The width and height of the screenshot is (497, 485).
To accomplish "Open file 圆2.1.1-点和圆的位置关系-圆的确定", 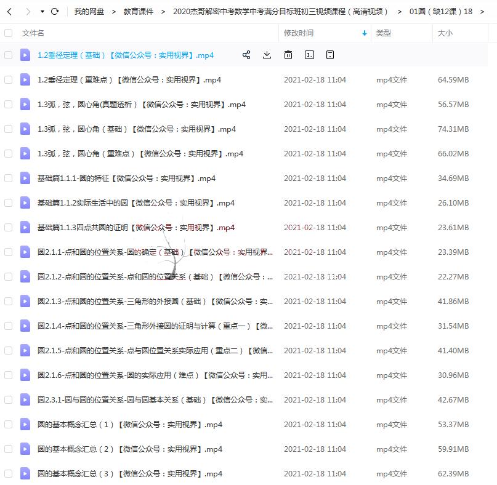I will click(x=155, y=252).
